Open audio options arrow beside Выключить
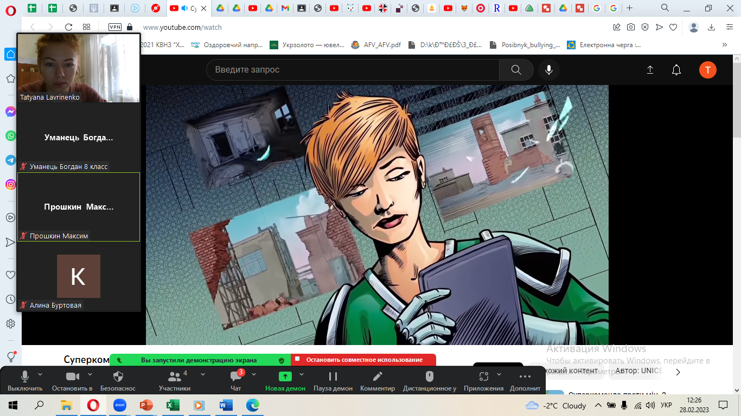741x416 pixels. click(40, 374)
